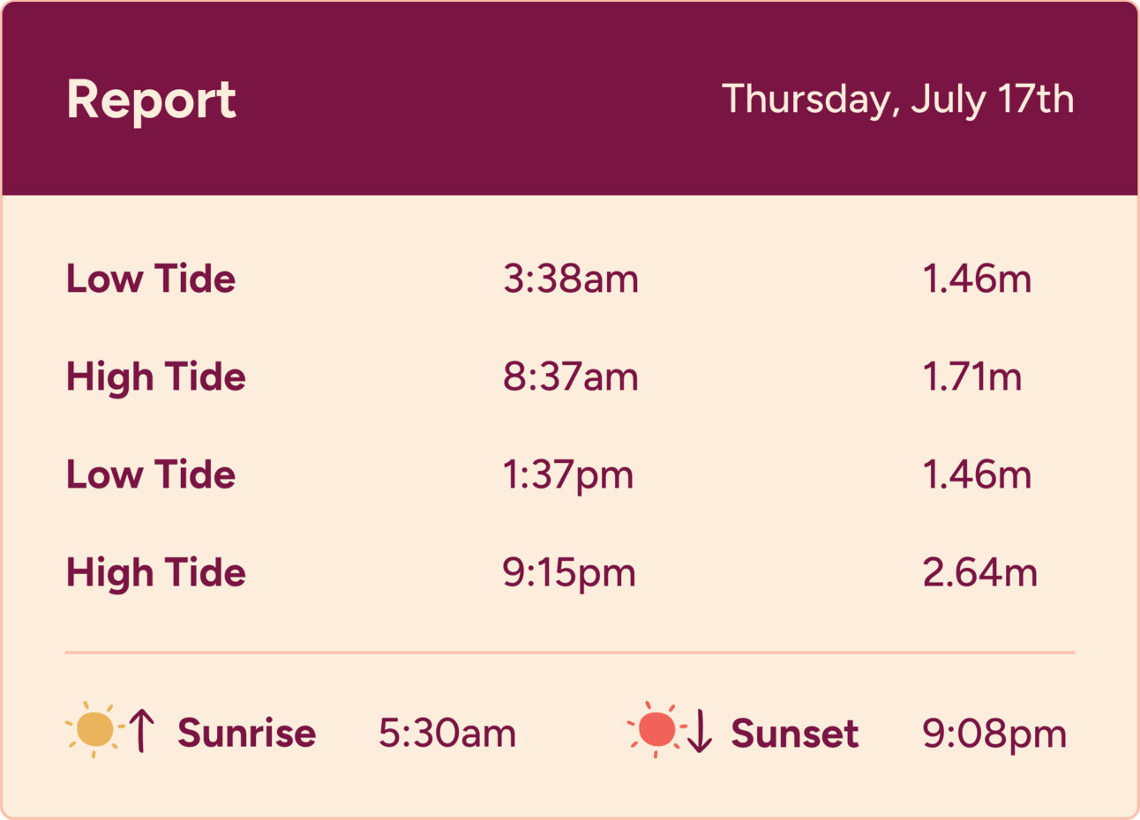Click the 2.64m tide height
The height and width of the screenshot is (820, 1140).
click(x=979, y=572)
